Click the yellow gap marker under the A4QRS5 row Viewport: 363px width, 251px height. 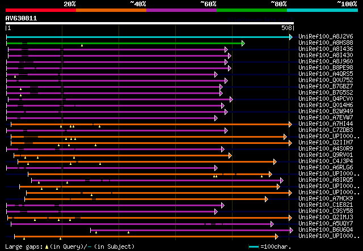15,76
